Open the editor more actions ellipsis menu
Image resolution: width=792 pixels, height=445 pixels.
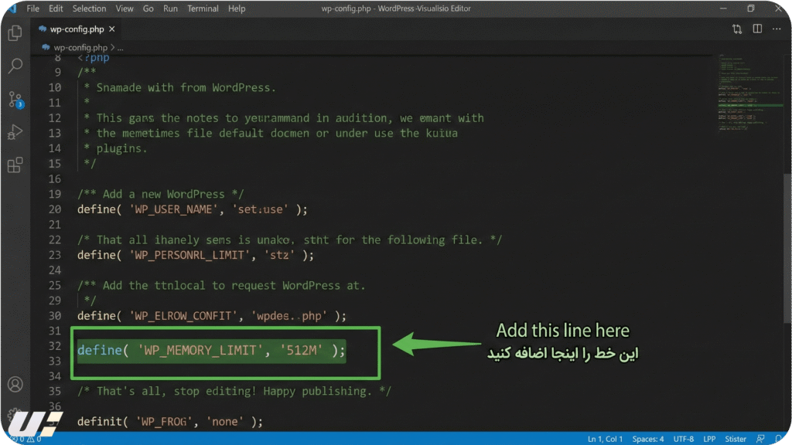777,29
